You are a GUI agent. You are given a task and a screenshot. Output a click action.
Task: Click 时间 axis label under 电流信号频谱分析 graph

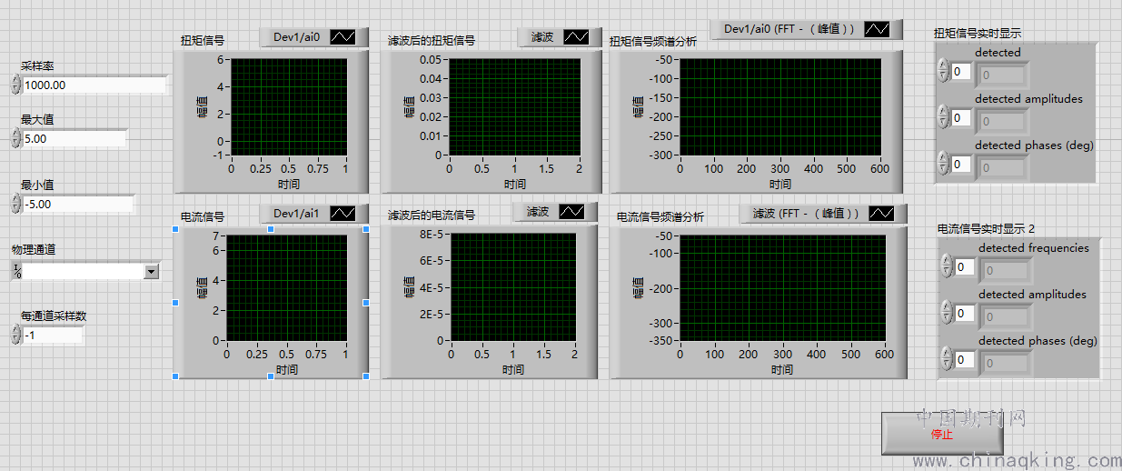point(782,370)
